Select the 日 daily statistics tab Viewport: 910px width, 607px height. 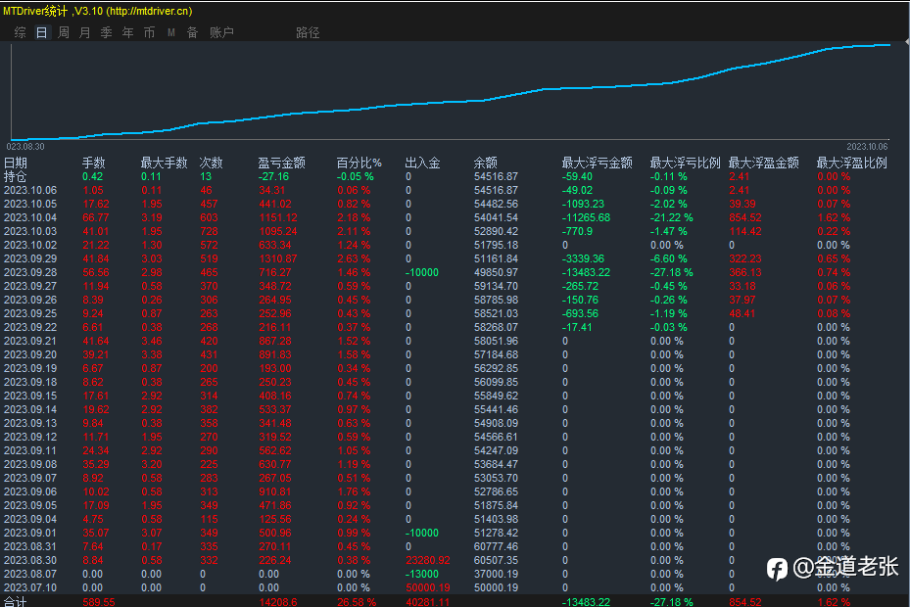pyautogui.click(x=42, y=32)
